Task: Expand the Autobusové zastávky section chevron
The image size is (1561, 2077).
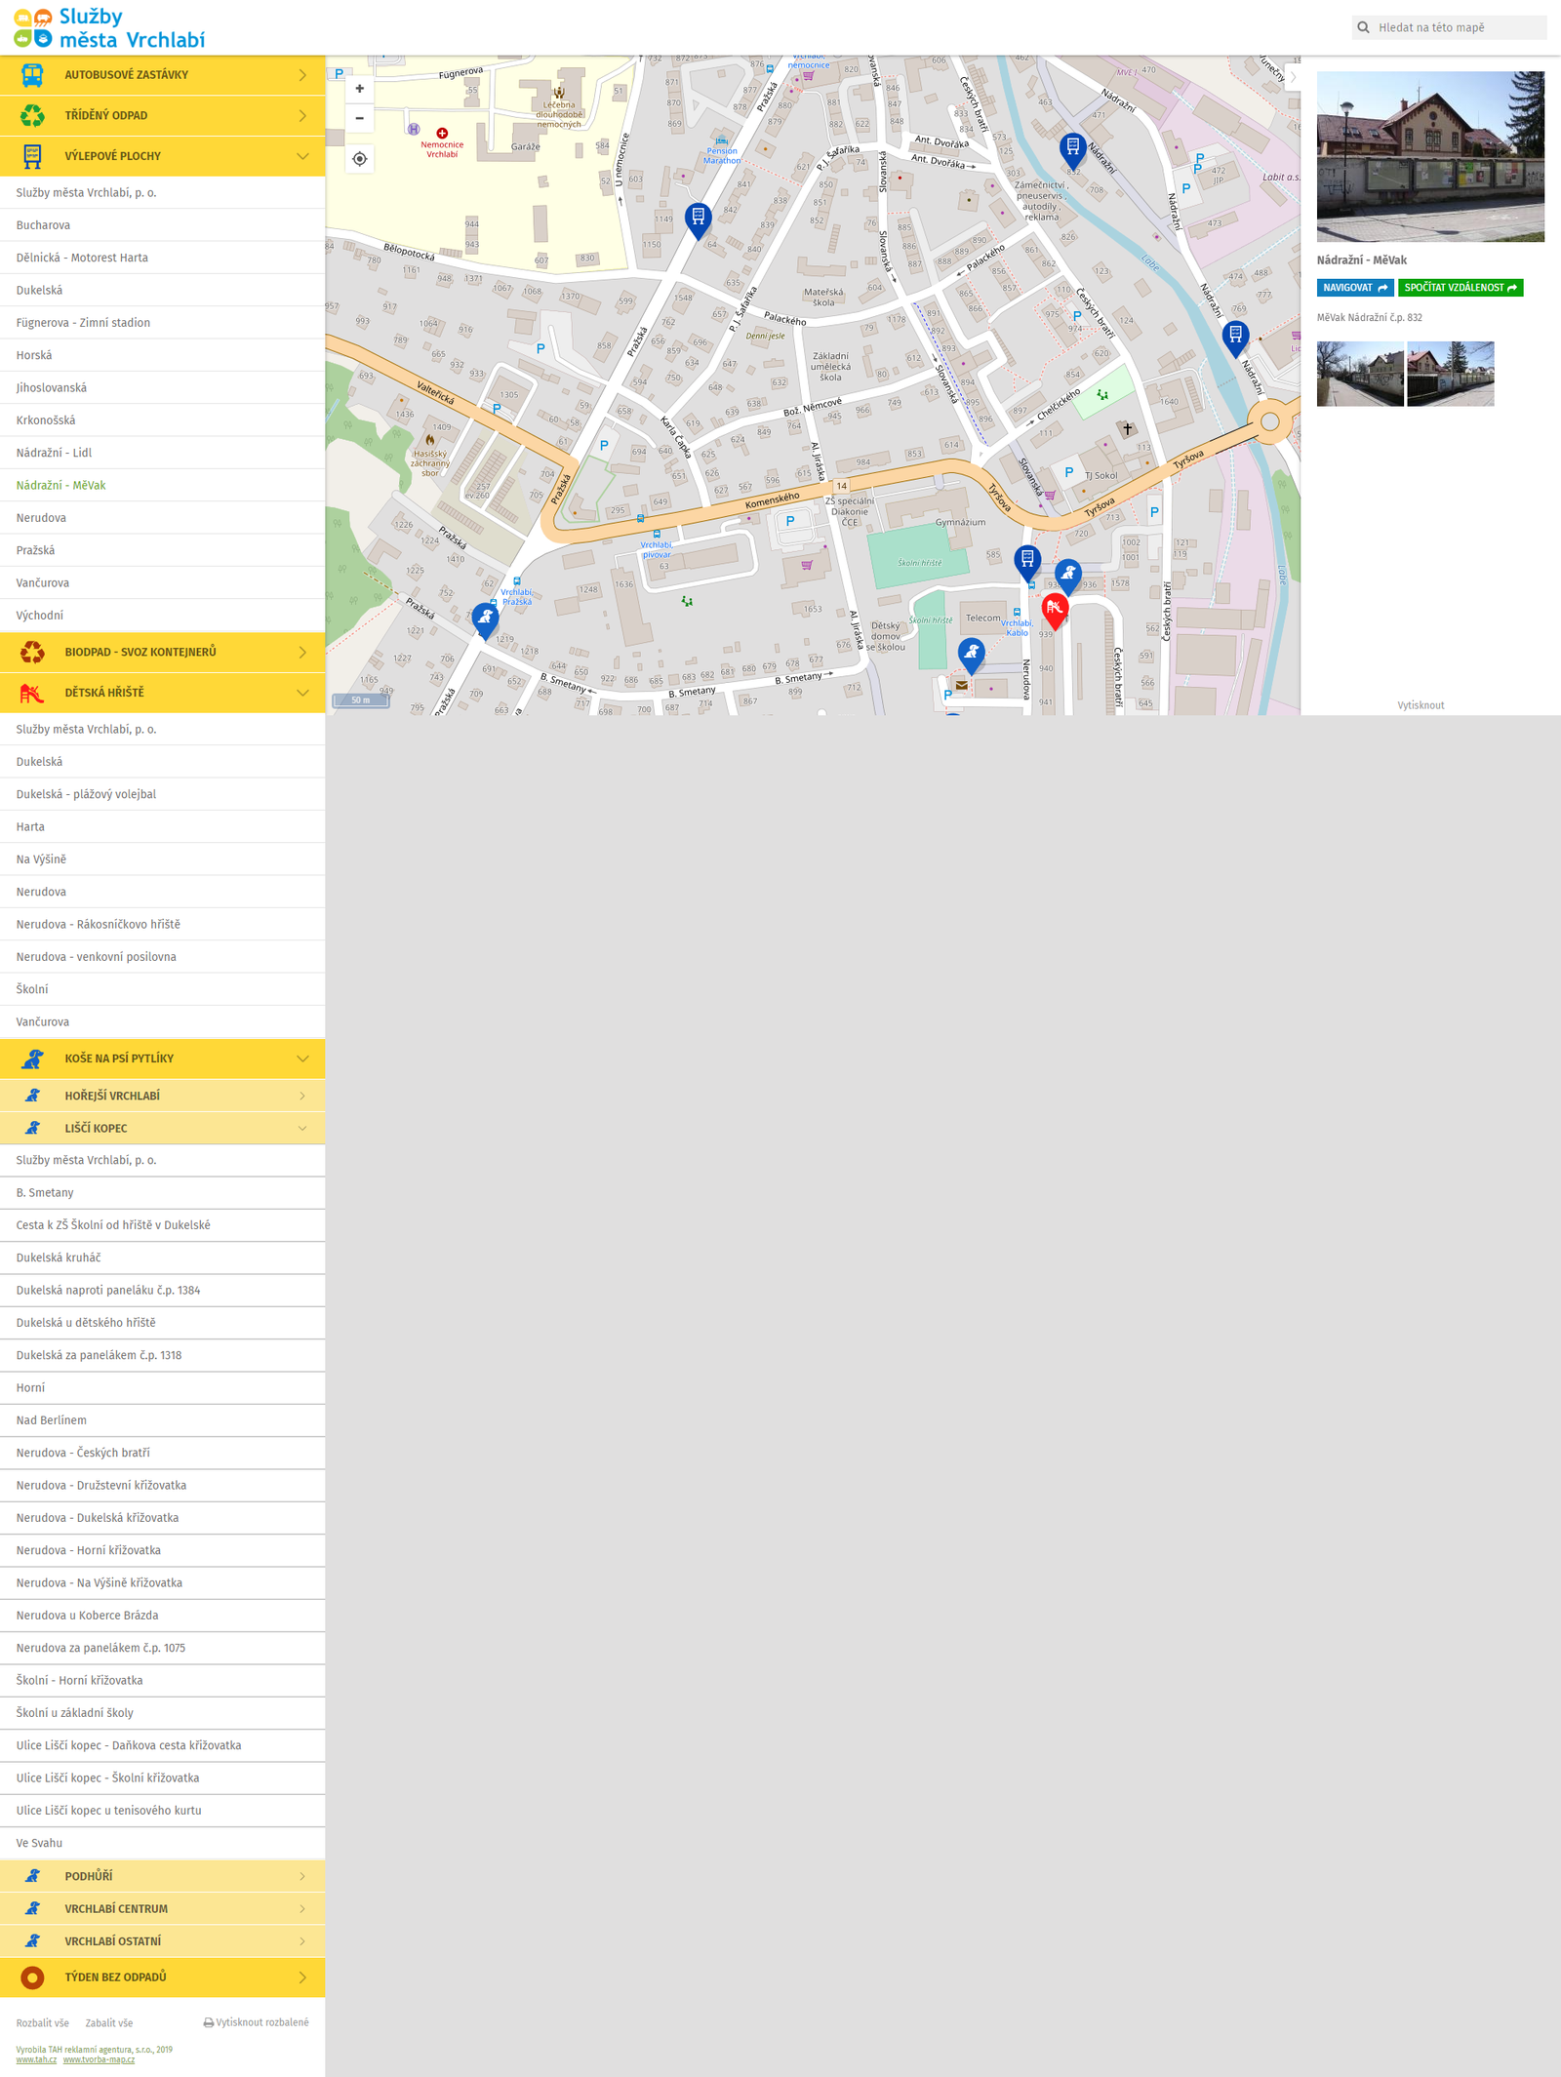Action: [x=302, y=75]
